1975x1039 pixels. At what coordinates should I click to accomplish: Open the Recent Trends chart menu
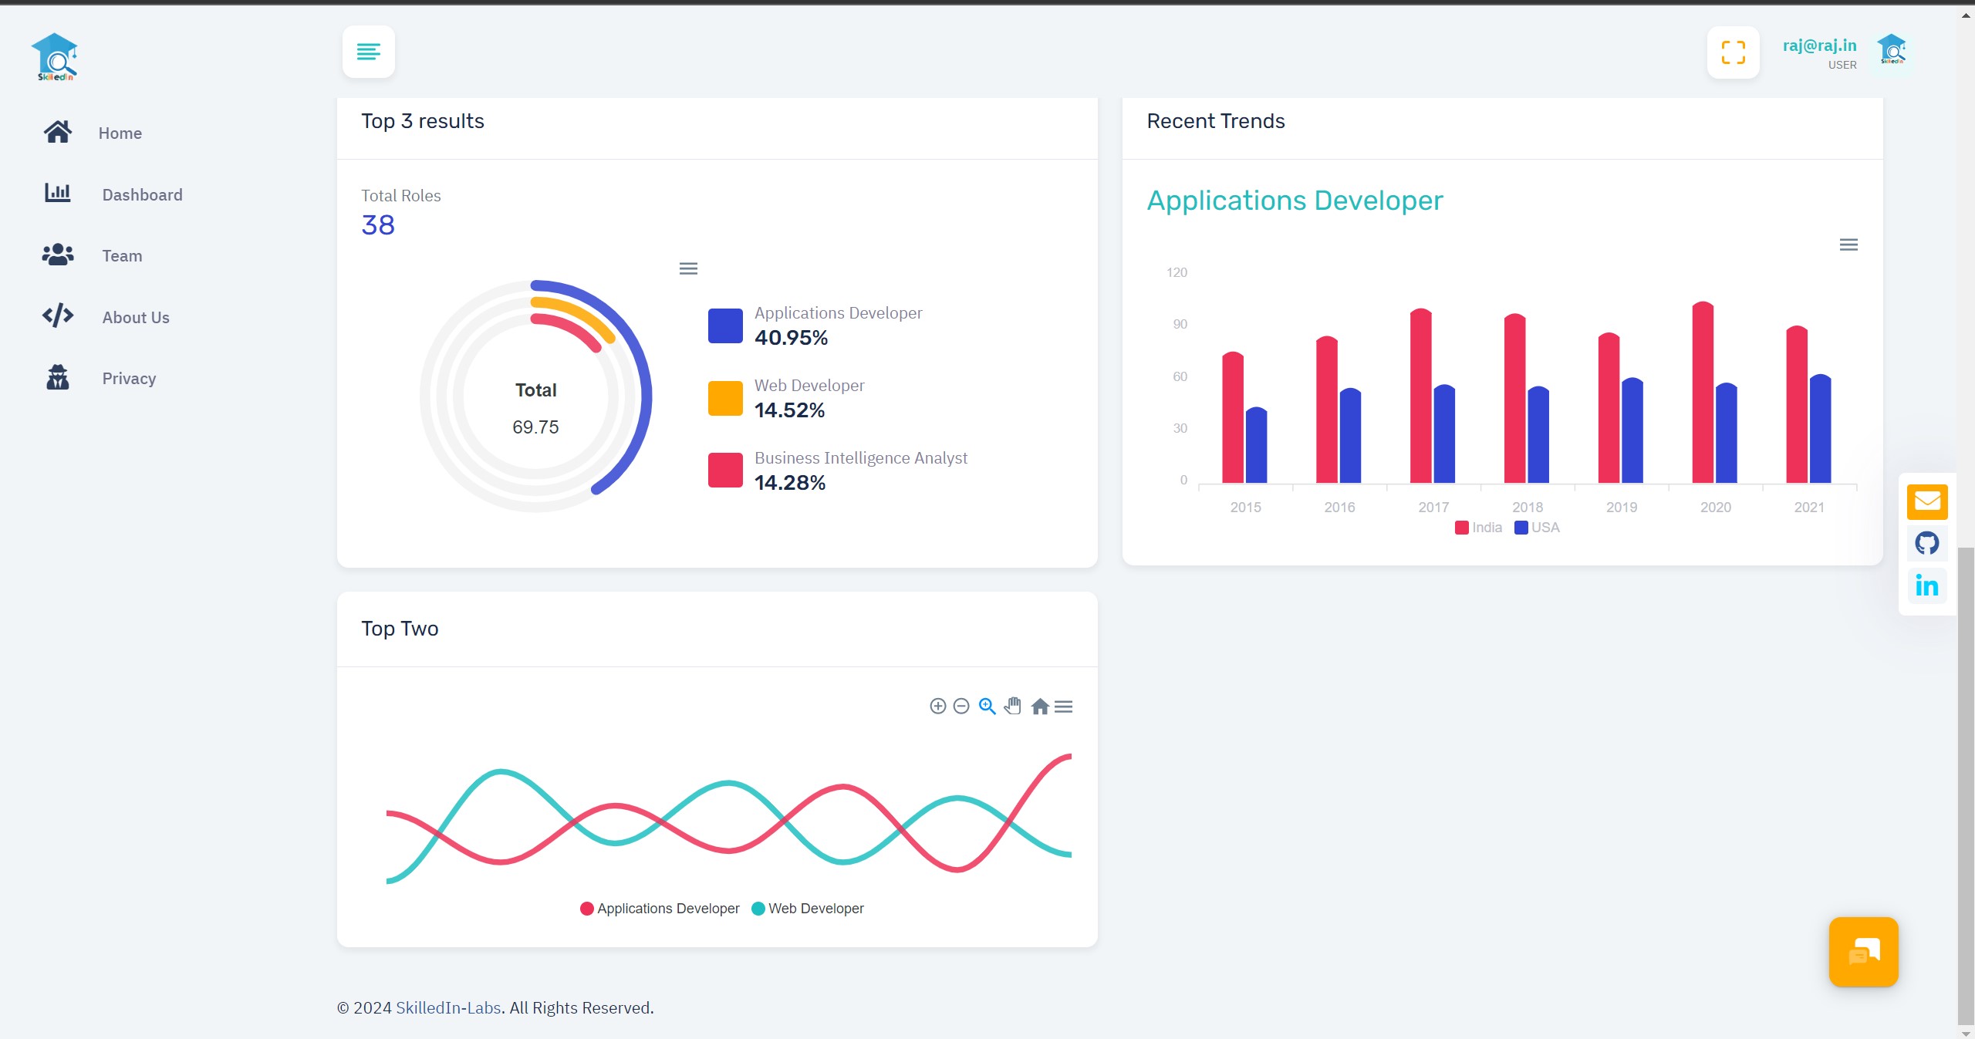pyautogui.click(x=1848, y=245)
